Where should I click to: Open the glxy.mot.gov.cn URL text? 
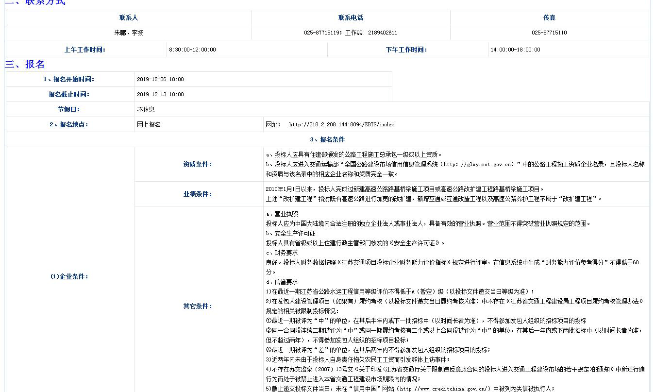tap(478, 164)
